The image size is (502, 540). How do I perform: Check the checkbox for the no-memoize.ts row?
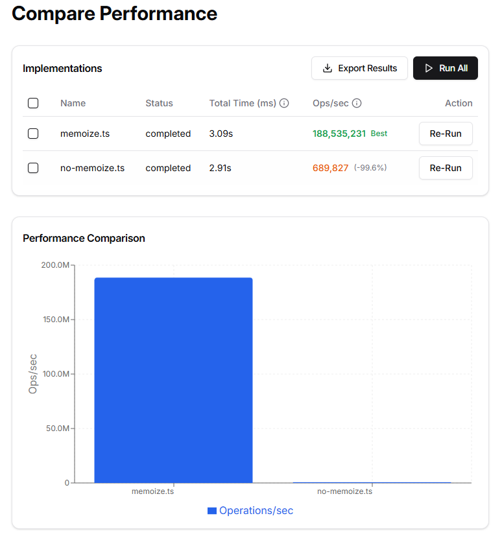pos(32,167)
